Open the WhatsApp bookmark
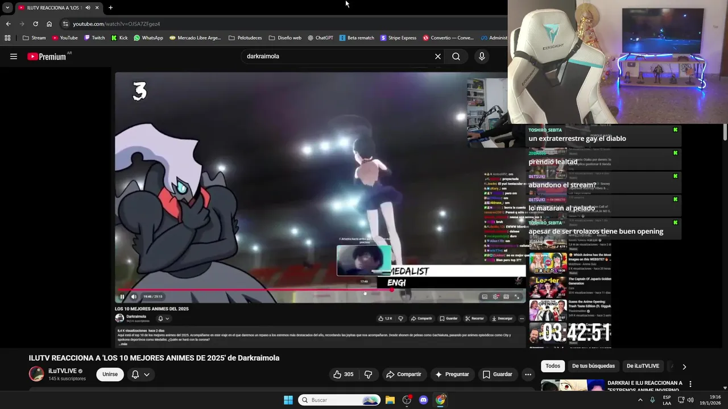Image resolution: width=728 pixels, height=409 pixels. pyautogui.click(x=148, y=38)
